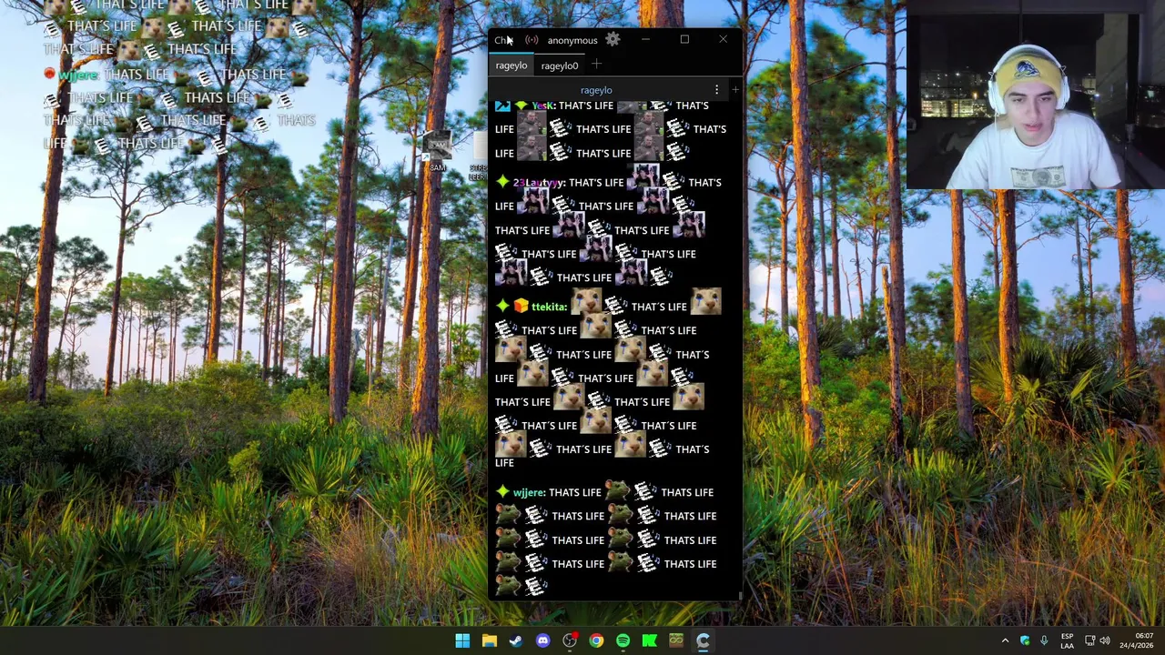Click username 23Lautyyy in chat

tap(538, 182)
